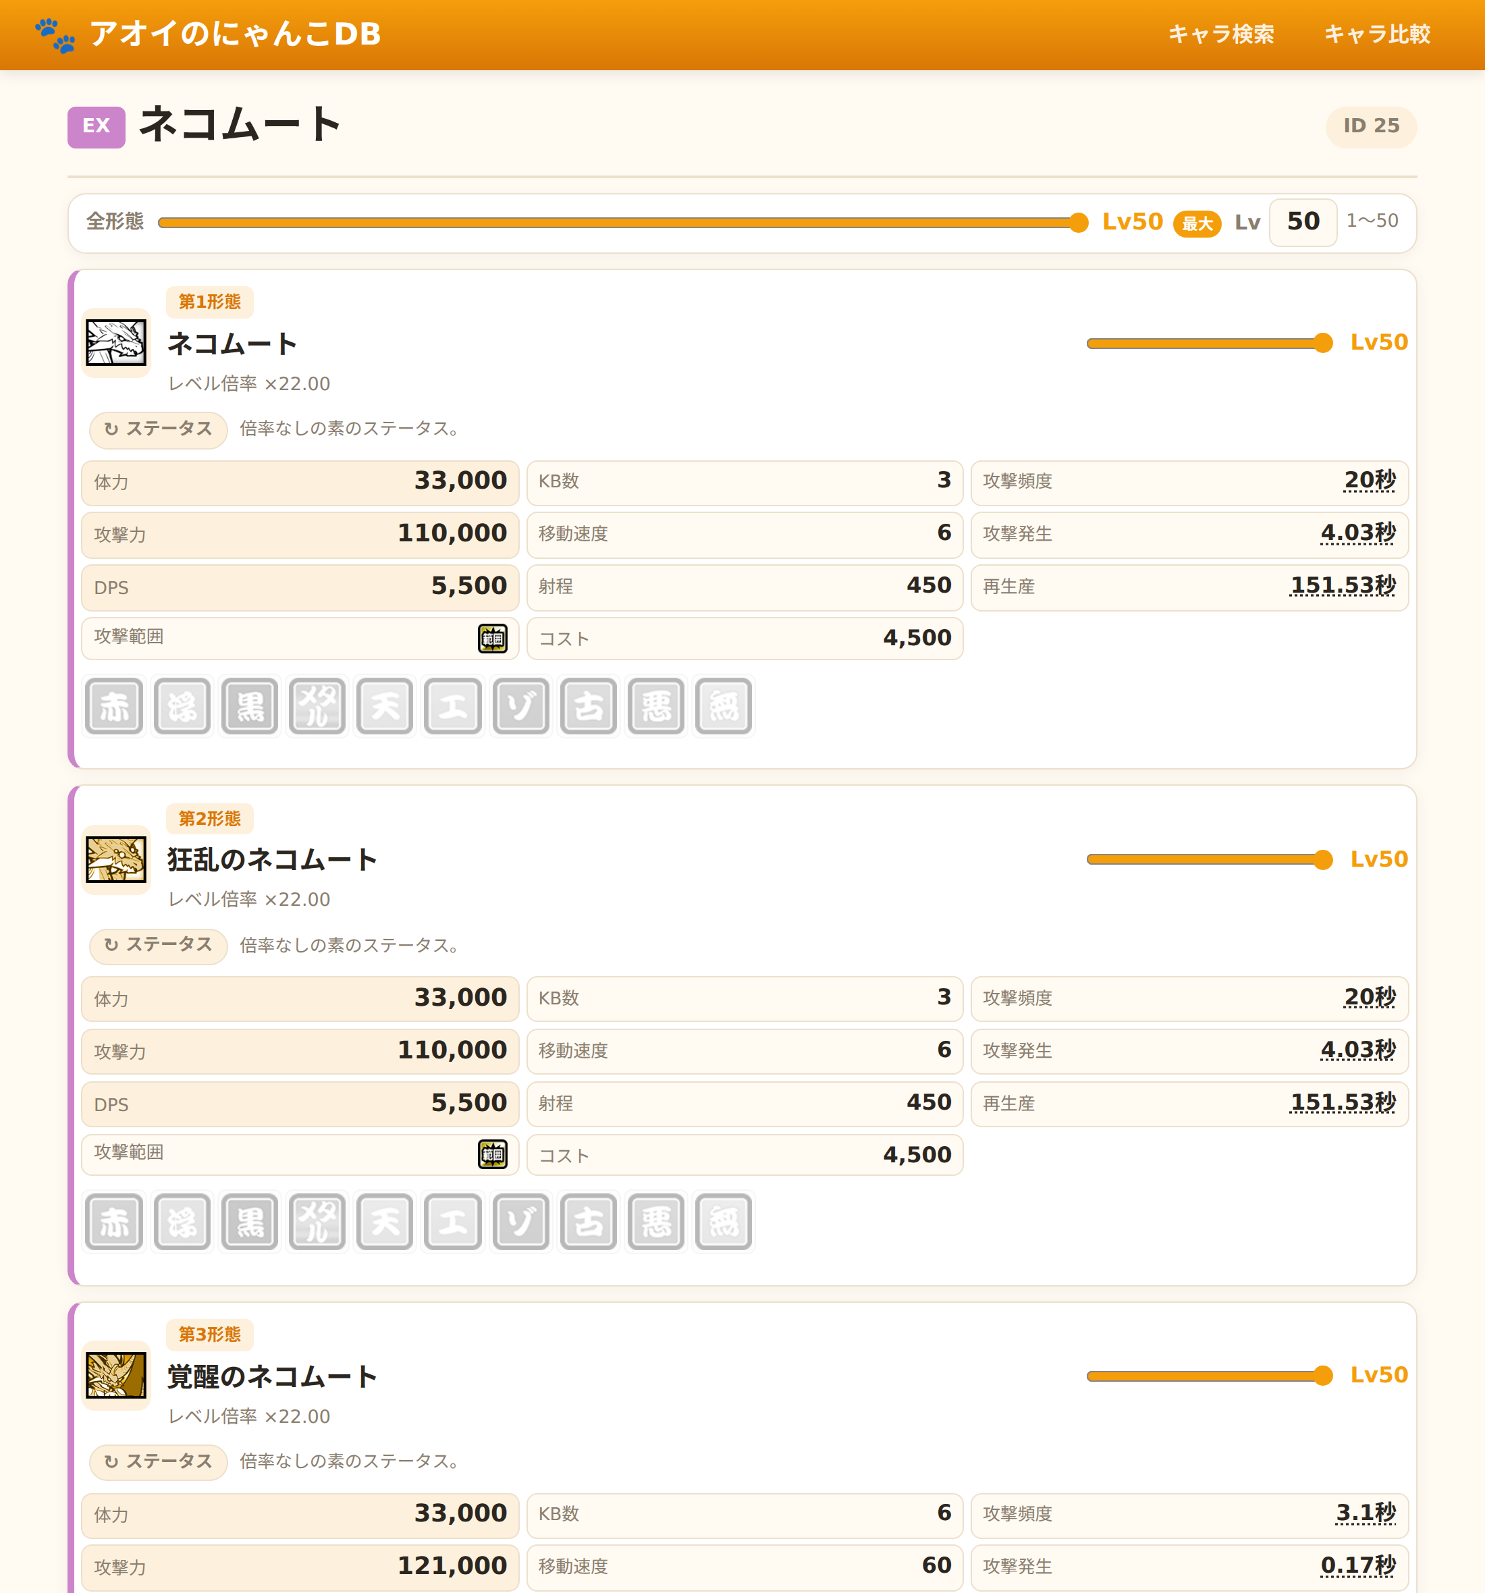Toggle the ステータス button for 第3形態
This screenshot has height=1593, width=1485.
(159, 1461)
